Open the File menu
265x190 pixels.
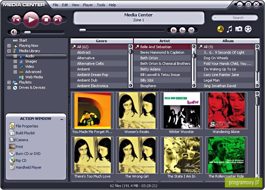point(55,5)
